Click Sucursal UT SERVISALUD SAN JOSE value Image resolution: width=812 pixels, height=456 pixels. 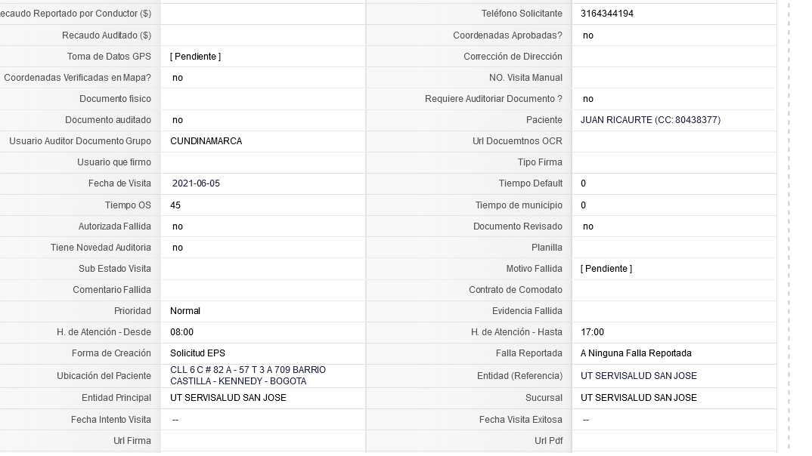638,398
